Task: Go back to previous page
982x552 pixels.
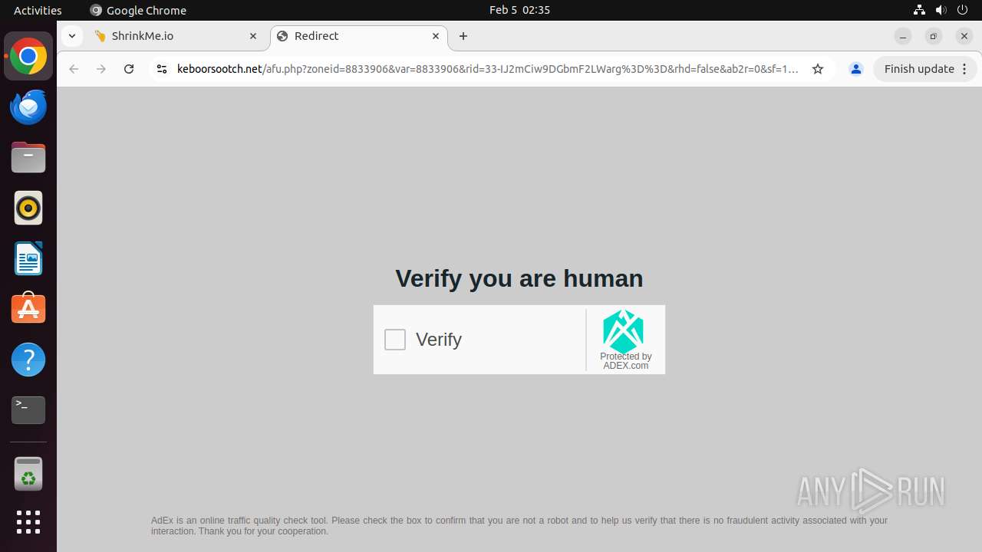Action: [74, 69]
